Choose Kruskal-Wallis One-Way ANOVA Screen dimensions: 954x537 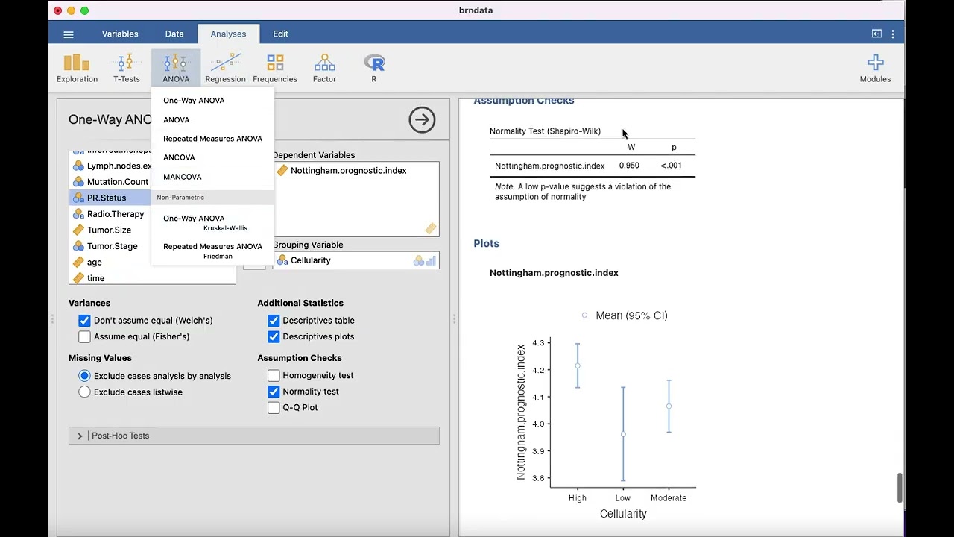click(212, 222)
